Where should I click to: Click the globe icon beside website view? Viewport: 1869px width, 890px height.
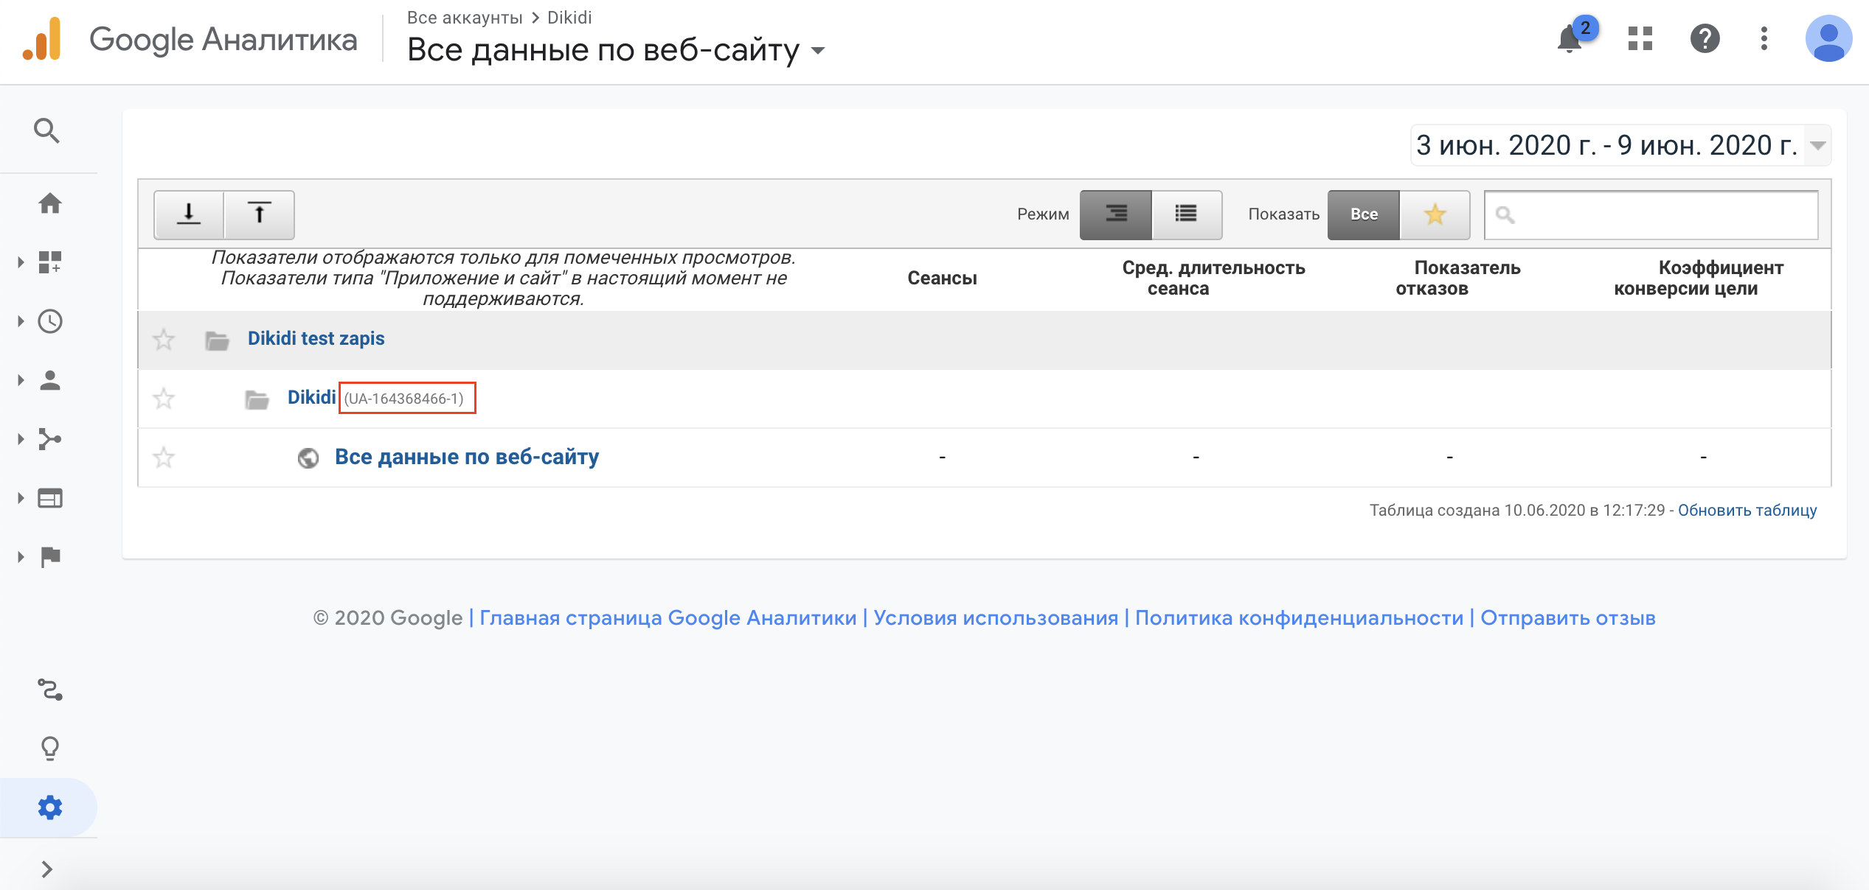308,458
